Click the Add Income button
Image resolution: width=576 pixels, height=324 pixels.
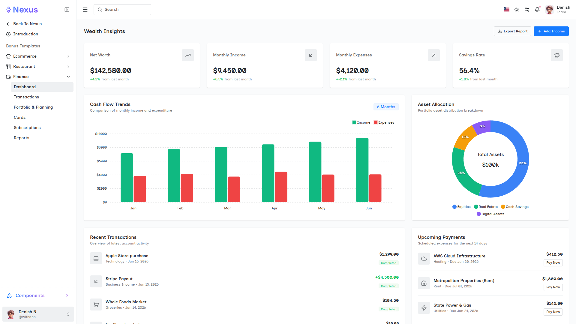[551, 31]
